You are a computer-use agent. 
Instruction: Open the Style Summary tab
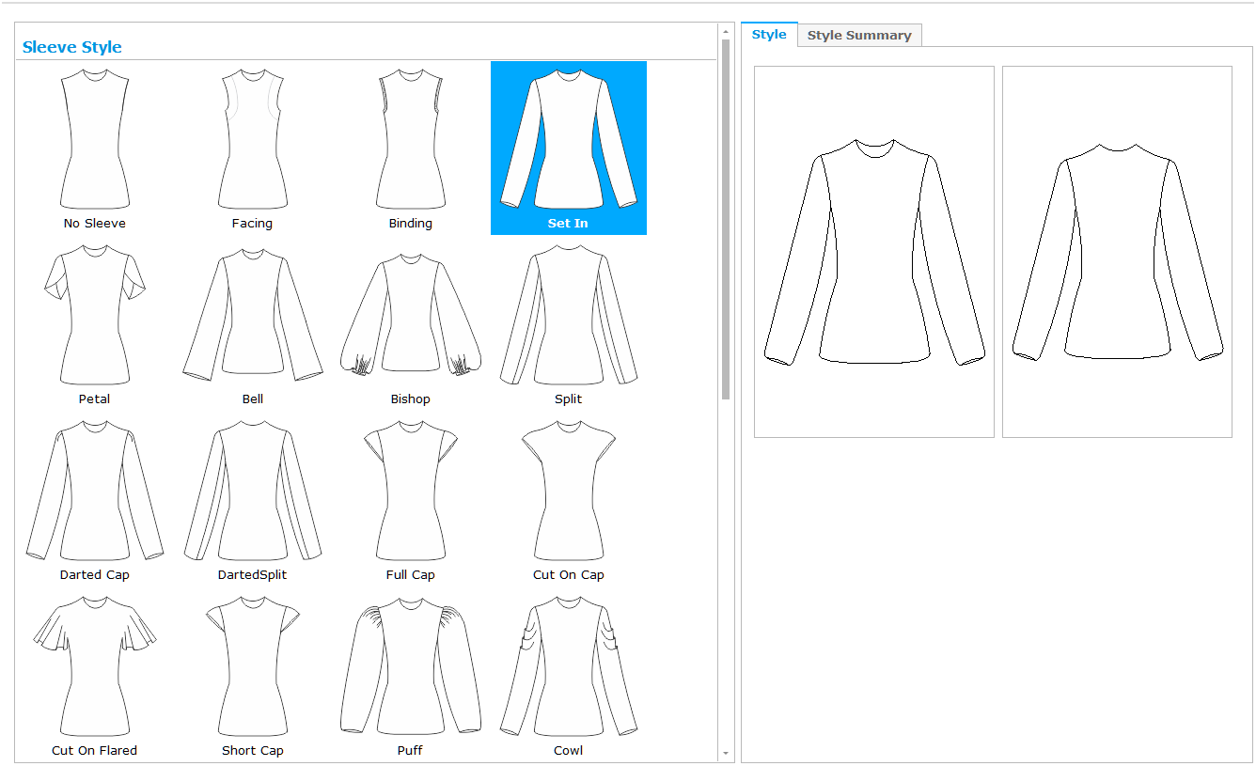[859, 36]
